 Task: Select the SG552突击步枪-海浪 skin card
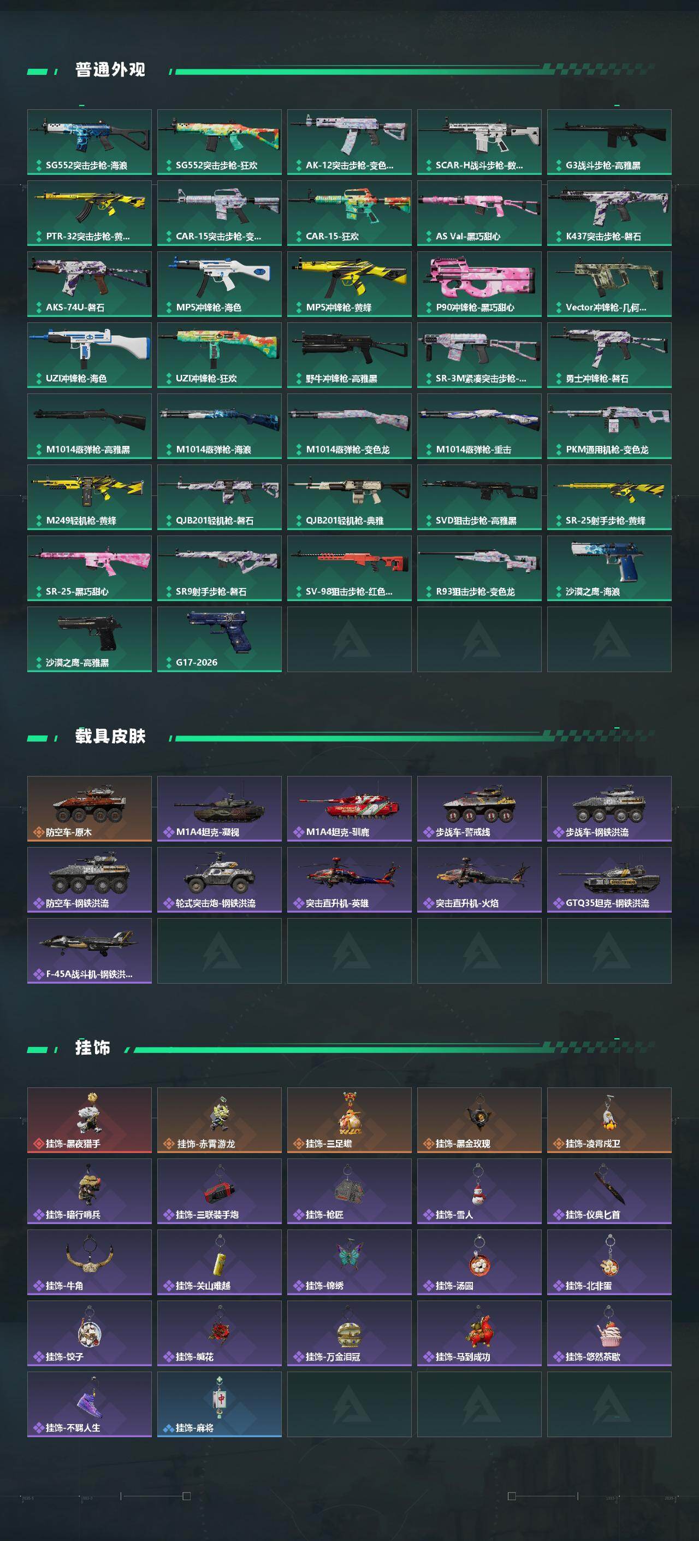[89, 142]
